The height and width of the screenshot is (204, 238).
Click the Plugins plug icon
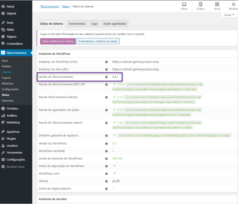3,139
